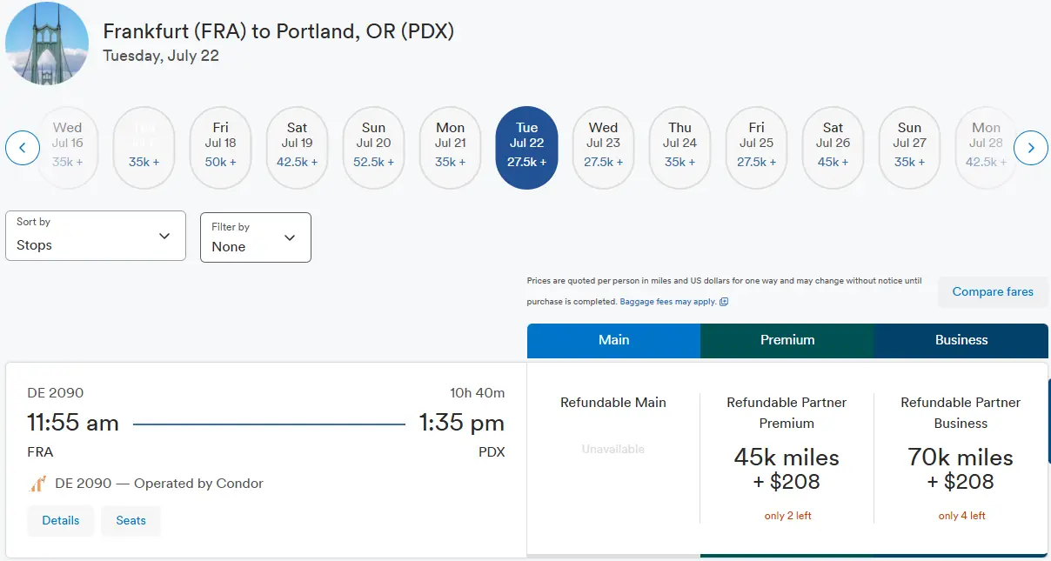Open Baggage fees may apply link

[x=668, y=302]
